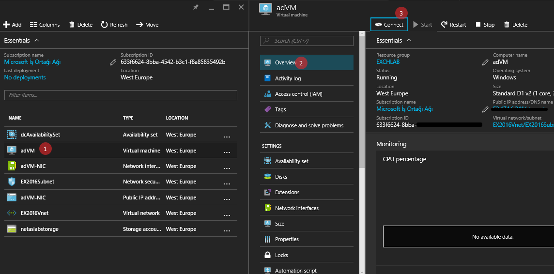Sort by the LOCATION column header
Viewport: 554px width, 274px height.
click(177, 118)
